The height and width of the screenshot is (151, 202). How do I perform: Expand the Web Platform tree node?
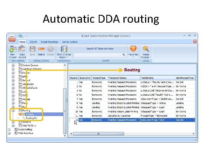pyautogui.click(x=13, y=126)
